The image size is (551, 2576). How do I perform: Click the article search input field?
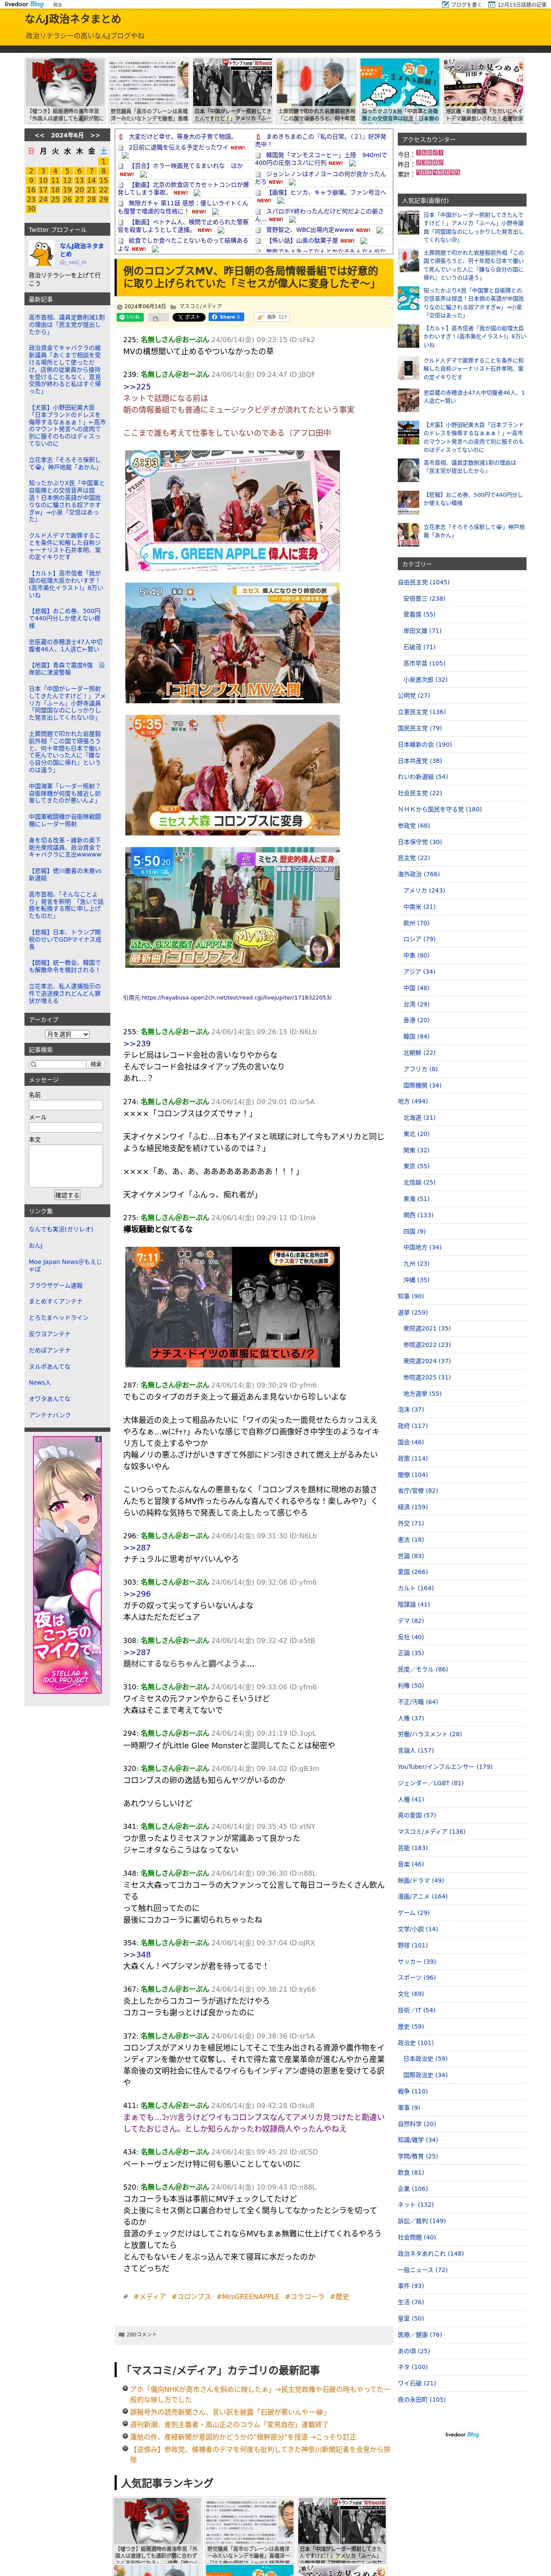pyautogui.click(x=57, y=1064)
